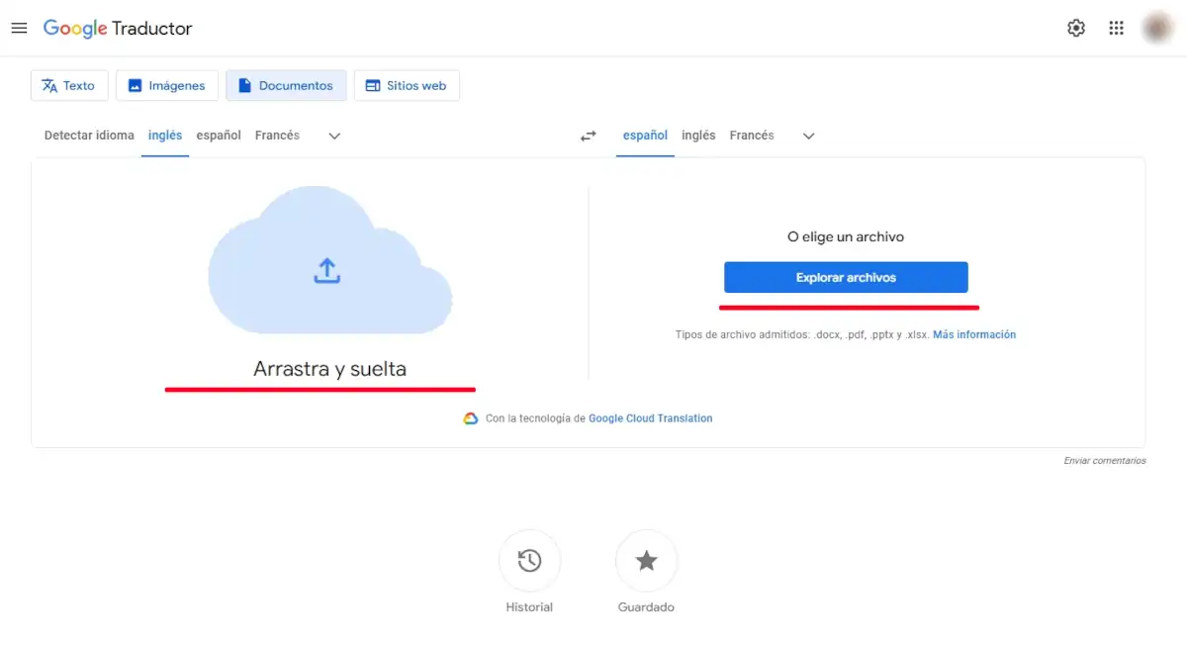This screenshot has height=647, width=1187.
Task: Click the Enviar comentarios link
Action: (x=1103, y=460)
